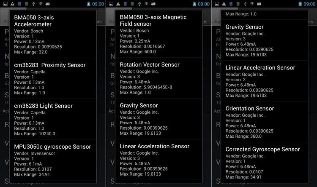
Task: Tap USB connection icon in third screenshot's status bar
Action: (245, 4)
